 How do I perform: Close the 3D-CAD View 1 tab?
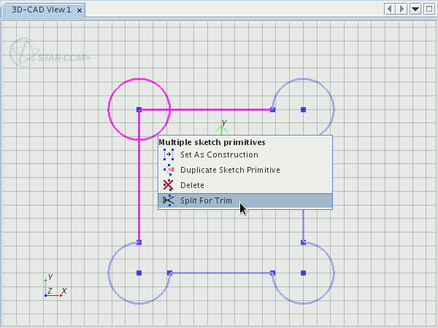click(x=79, y=10)
